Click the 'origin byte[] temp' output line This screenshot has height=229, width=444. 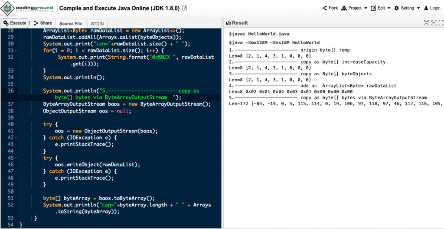[289, 50]
